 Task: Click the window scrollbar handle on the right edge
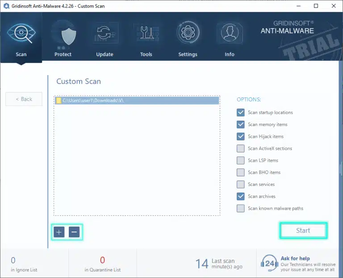341,169
